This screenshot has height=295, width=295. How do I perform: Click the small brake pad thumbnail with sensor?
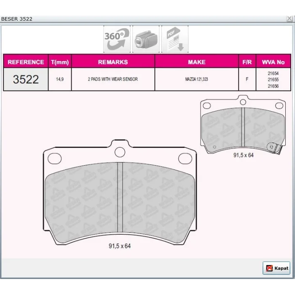(243, 125)
